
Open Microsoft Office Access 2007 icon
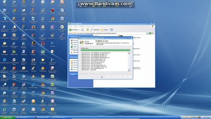52,70
